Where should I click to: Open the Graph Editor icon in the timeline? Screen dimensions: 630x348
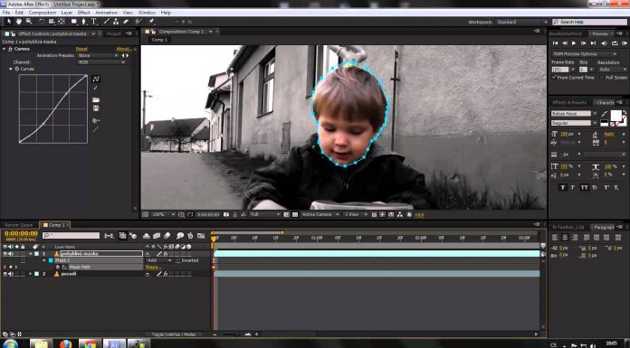tap(201, 236)
